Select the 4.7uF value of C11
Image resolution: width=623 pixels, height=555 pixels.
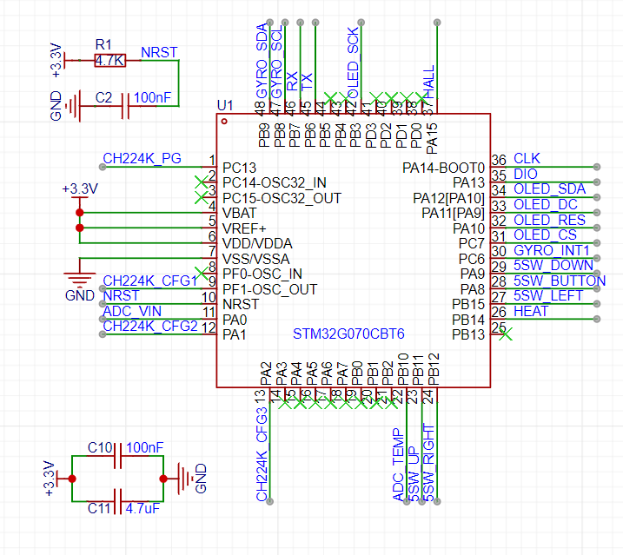[x=142, y=508]
